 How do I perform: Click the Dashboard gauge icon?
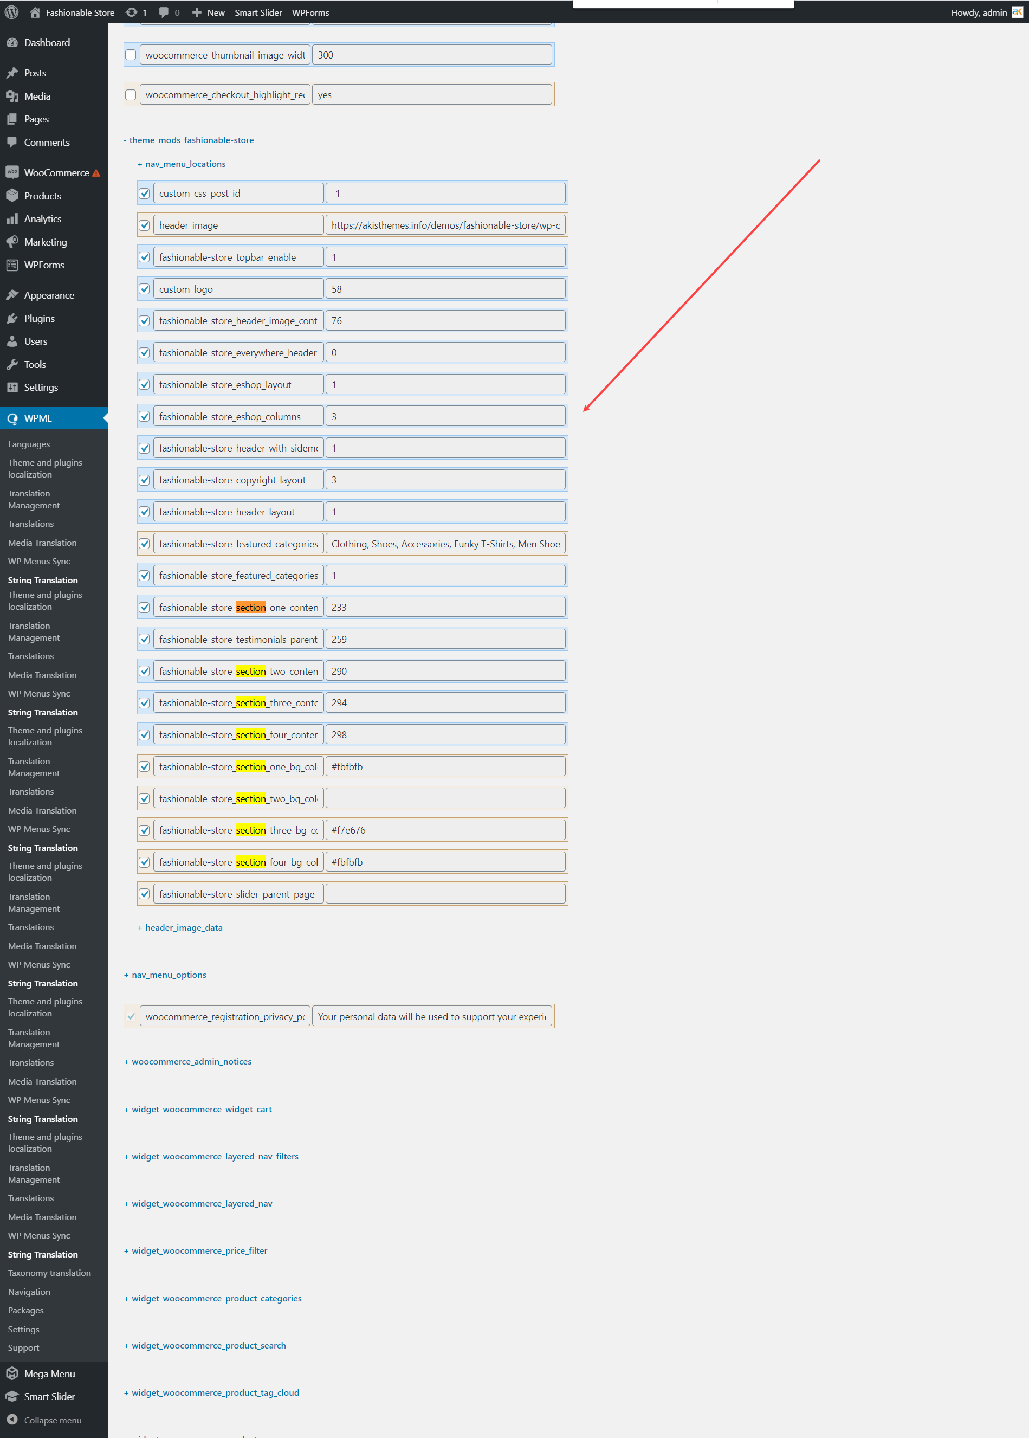[12, 42]
